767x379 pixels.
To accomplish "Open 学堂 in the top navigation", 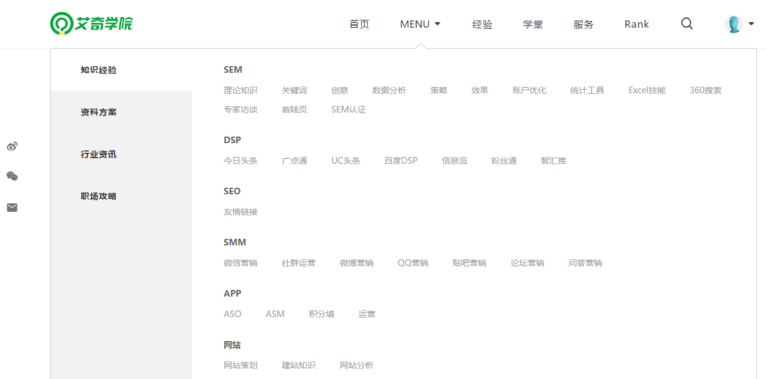I will pos(533,24).
